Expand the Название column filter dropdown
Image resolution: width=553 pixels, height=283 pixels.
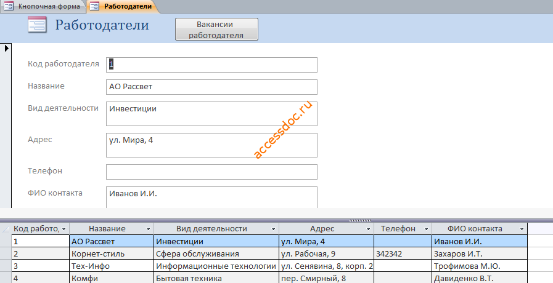pos(149,229)
